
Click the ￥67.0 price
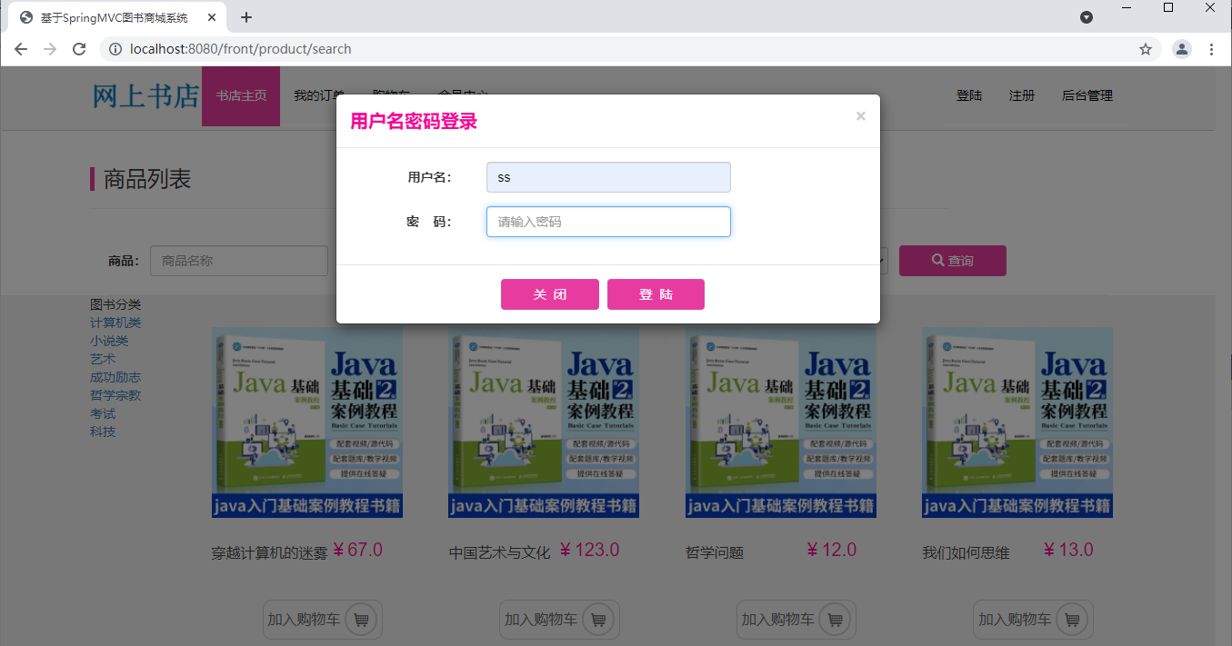tap(356, 550)
